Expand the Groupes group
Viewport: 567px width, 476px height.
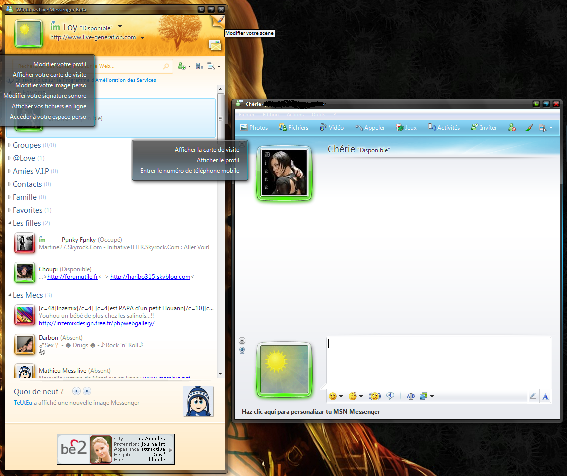10,145
